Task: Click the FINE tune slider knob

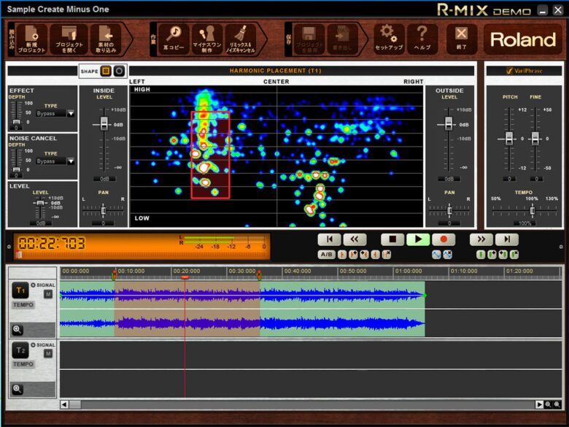Action: point(535,139)
